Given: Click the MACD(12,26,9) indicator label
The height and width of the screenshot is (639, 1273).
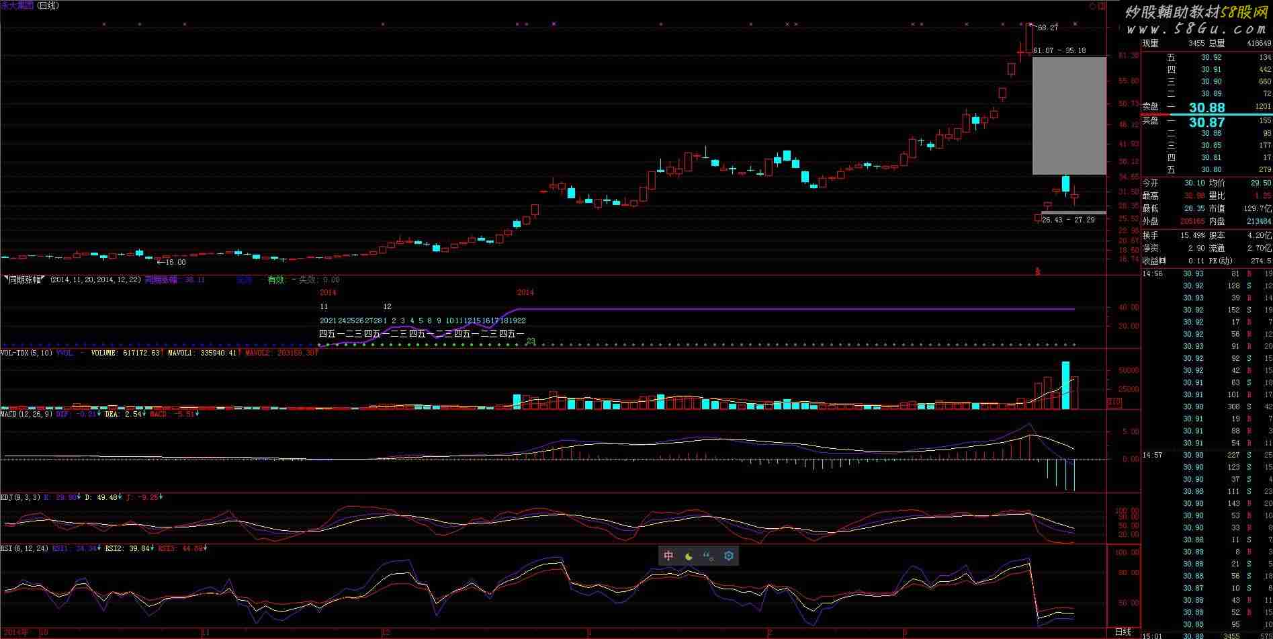Looking at the screenshot, I should 26,415.
